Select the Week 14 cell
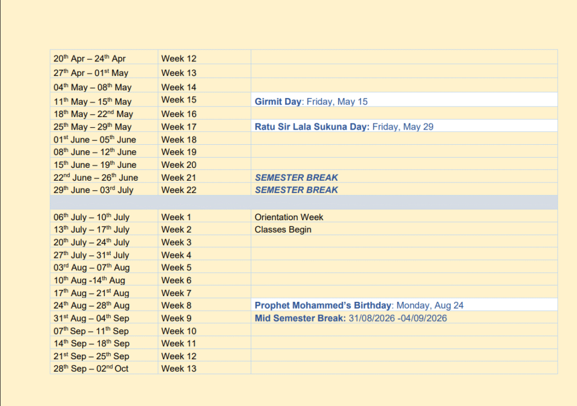This screenshot has width=577, height=406. tap(179, 87)
